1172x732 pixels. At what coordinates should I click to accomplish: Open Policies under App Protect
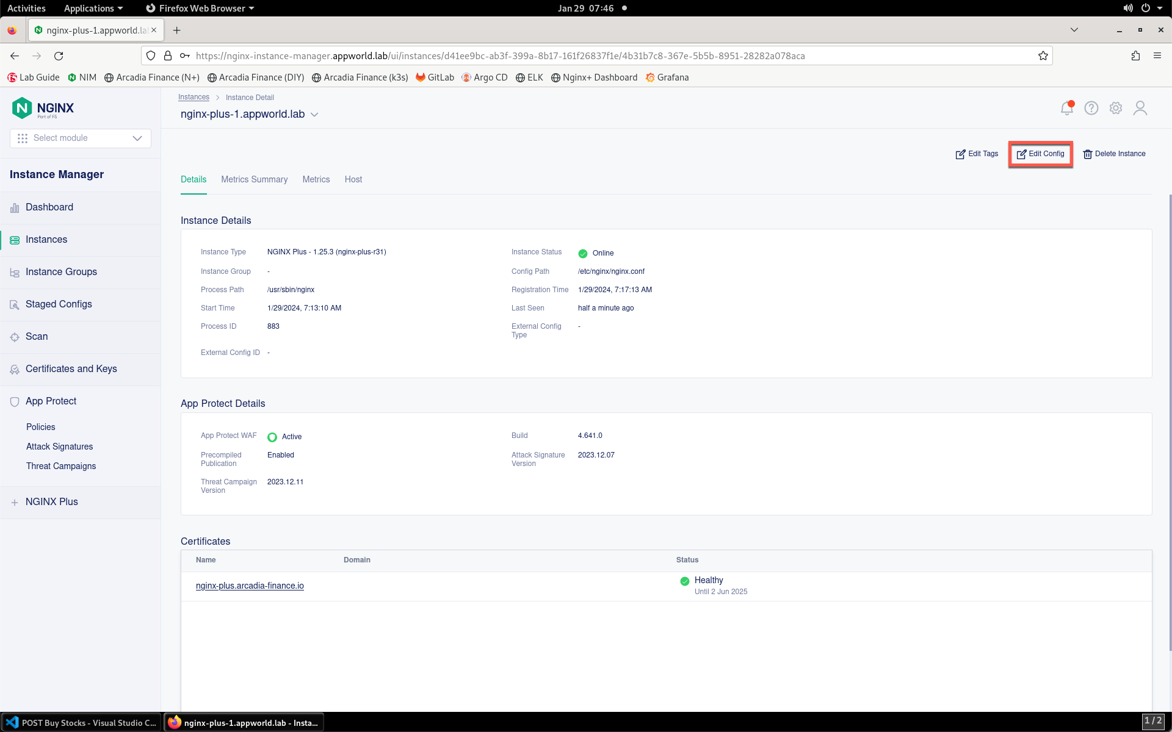pos(40,427)
